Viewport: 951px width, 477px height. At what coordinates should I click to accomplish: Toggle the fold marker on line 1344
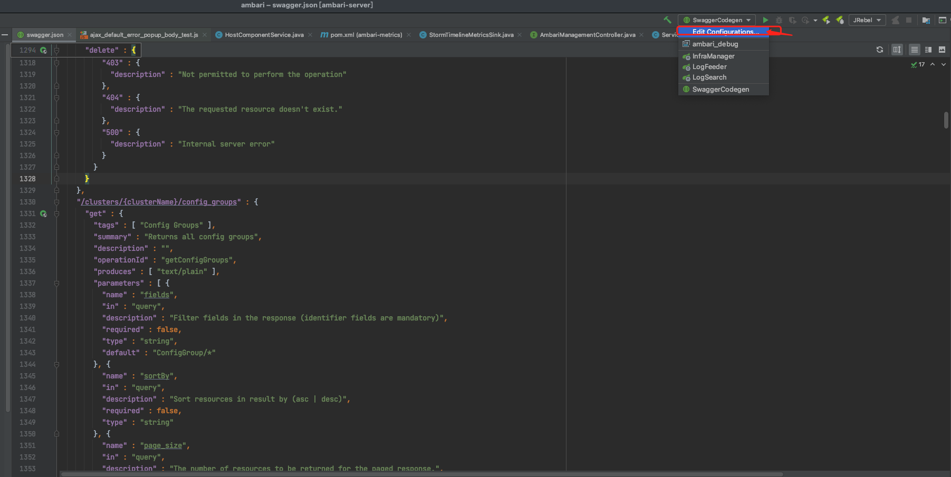[x=56, y=364]
